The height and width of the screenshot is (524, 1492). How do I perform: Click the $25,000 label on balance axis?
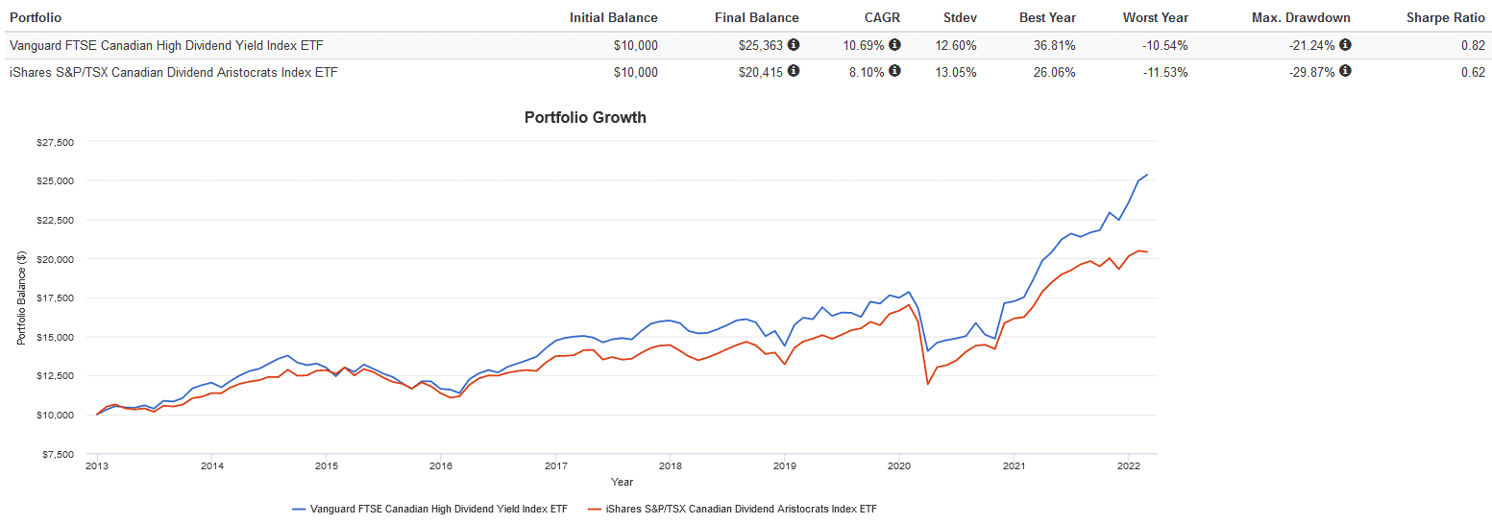click(x=53, y=181)
